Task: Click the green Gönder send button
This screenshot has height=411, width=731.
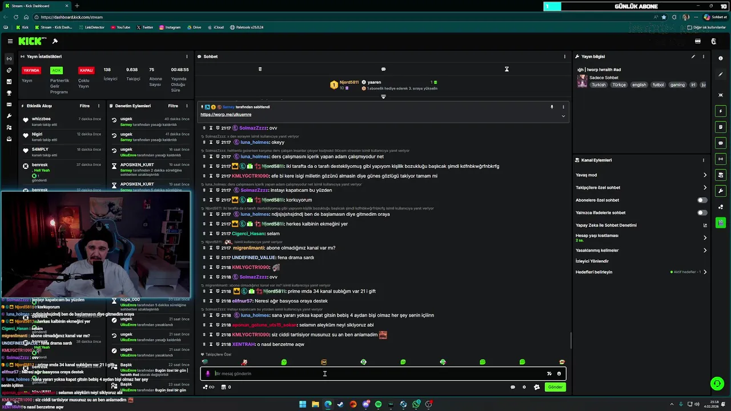Action: pyautogui.click(x=555, y=387)
